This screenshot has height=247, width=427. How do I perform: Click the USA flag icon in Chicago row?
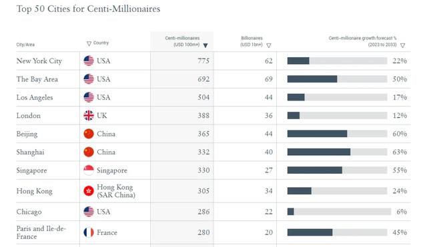(x=89, y=212)
